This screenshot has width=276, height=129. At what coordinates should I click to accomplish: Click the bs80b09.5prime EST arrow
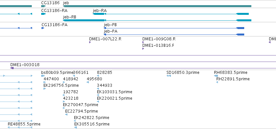click(43, 76)
